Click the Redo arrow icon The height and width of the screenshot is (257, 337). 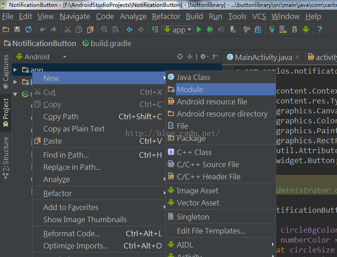(x=54, y=29)
